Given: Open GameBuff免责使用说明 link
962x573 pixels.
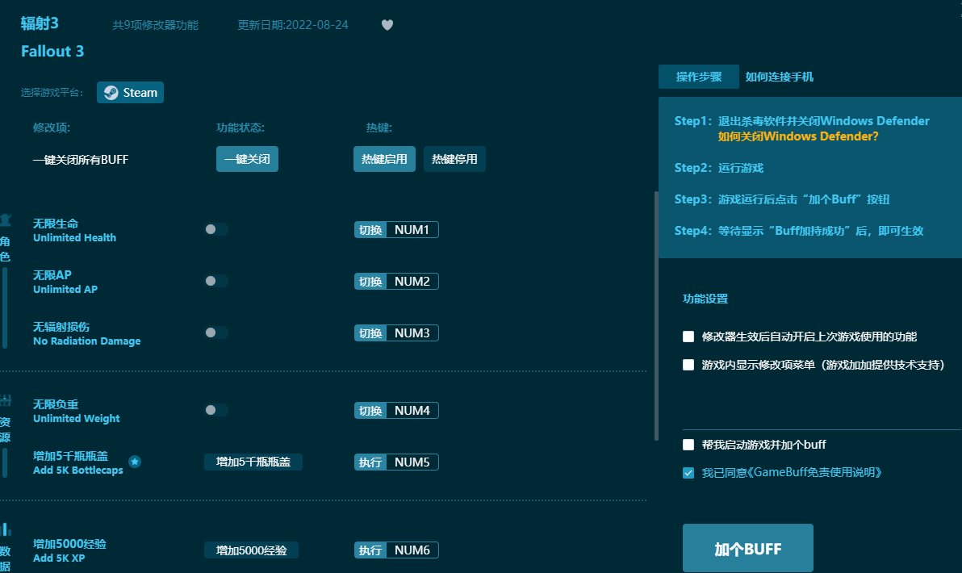Looking at the screenshot, I should tap(814, 472).
